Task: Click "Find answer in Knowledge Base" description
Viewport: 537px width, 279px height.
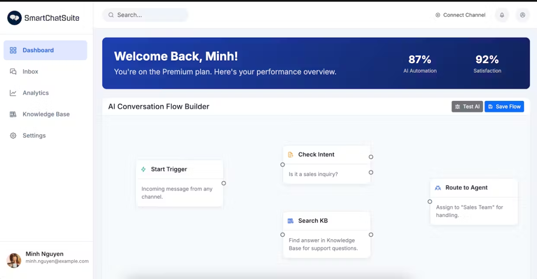Action: 323,244
